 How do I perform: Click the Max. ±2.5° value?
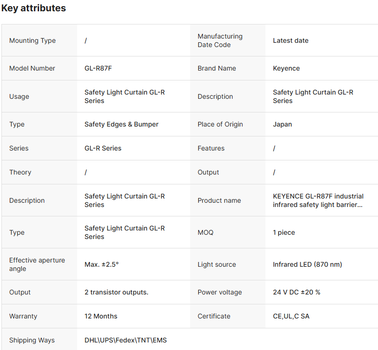click(102, 264)
